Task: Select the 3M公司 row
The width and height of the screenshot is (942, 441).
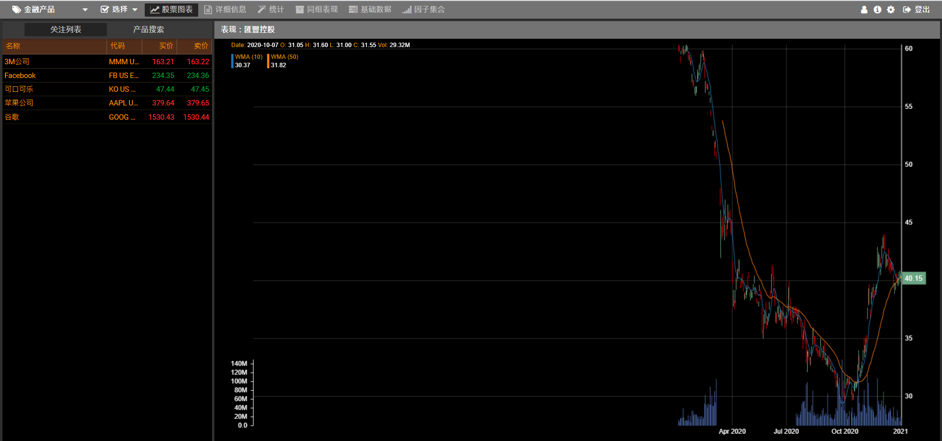Action: (107, 62)
